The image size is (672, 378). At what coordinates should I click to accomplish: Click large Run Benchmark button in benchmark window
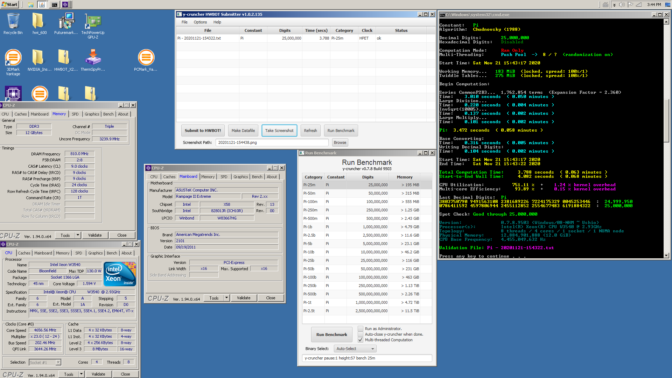[x=332, y=335]
